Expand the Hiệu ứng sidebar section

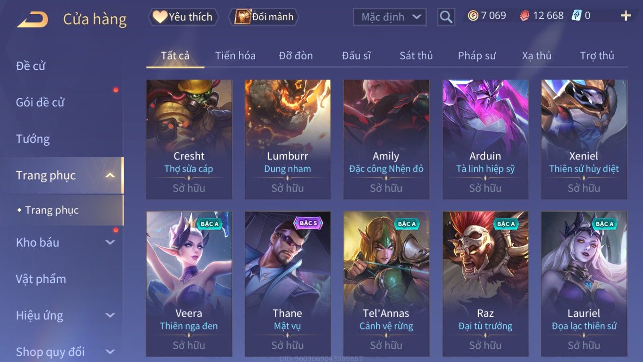coord(110,315)
